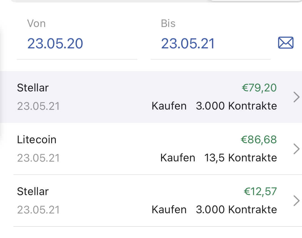Screen dimensions: 302x238
Task: Click the green €79,20 amount
Action: coord(260,88)
